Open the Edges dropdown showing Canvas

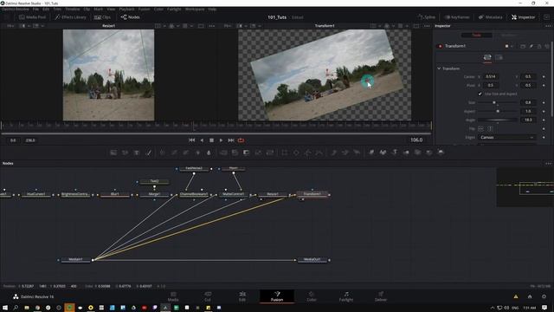click(506, 137)
